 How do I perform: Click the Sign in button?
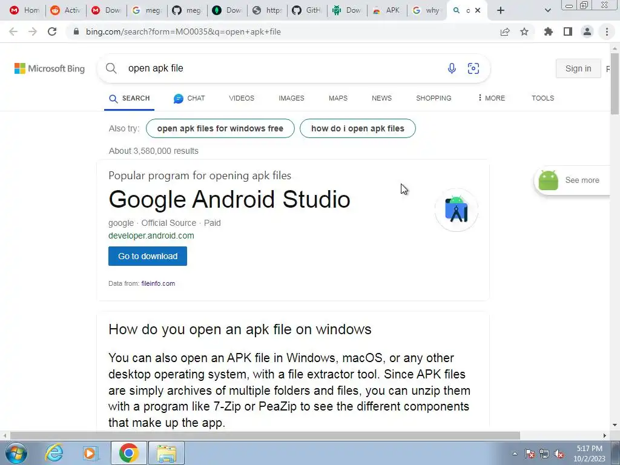point(578,68)
